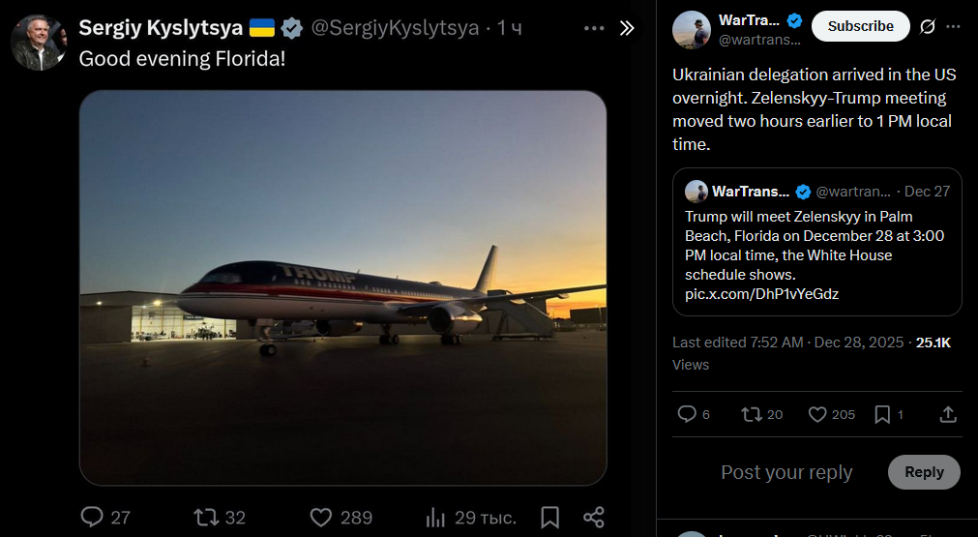Click the Grok icon beside Subscribe
This screenshot has width=978, height=537.
tap(928, 26)
